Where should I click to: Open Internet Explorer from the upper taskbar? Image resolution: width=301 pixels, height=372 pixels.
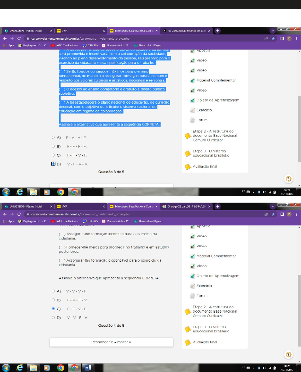pyautogui.click(x=20, y=192)
